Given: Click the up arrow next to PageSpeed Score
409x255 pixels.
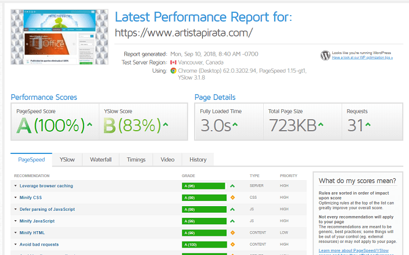Looking at the screenshot, I should point(89,125).
